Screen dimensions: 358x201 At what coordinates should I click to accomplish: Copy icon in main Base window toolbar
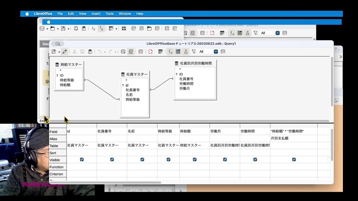pos(76,28)
